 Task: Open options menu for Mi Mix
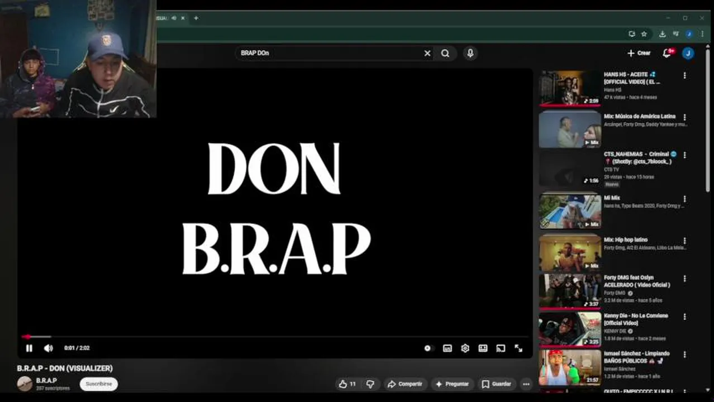[x=684, y=199]
